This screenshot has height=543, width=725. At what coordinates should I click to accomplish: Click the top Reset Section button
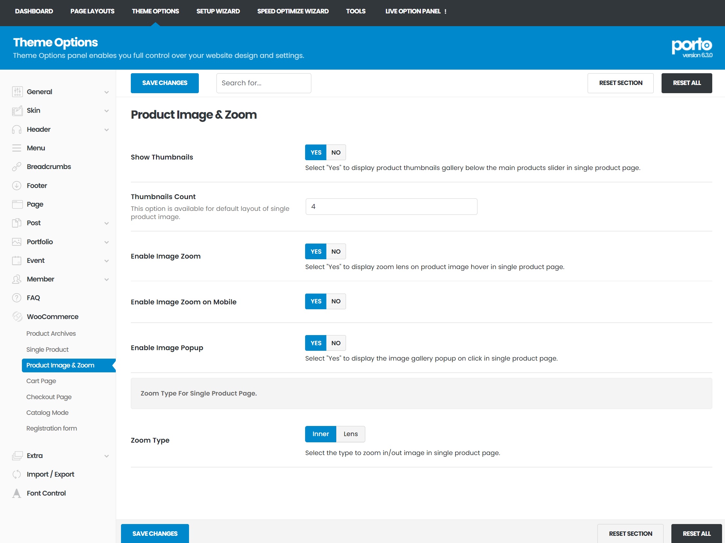pos(620,83)
